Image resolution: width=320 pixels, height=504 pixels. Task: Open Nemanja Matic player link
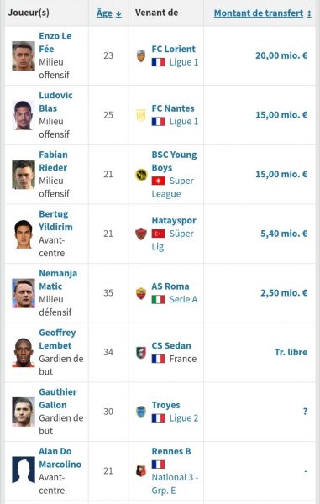58,280
